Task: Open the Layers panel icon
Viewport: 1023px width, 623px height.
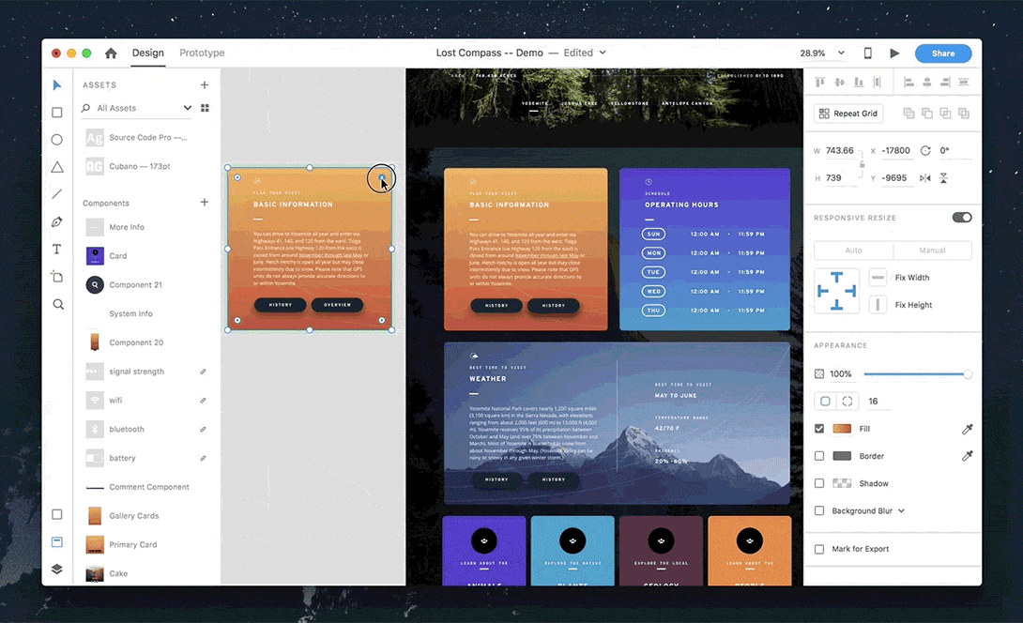Action: (56, 569)
